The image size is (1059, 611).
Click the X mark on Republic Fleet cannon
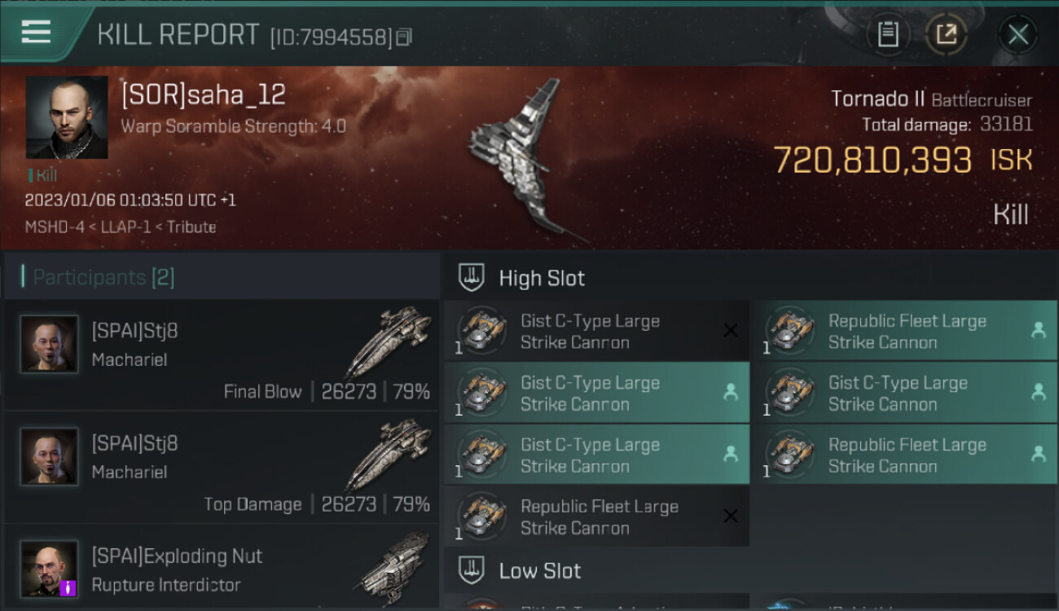[731, 516]
